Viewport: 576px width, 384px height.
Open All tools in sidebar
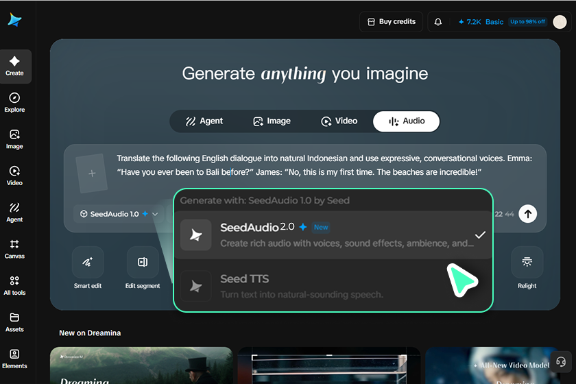point(14,285)
